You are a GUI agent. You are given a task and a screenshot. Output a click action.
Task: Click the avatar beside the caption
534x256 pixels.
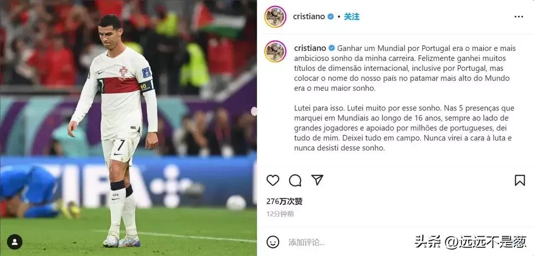pos(275,51)
